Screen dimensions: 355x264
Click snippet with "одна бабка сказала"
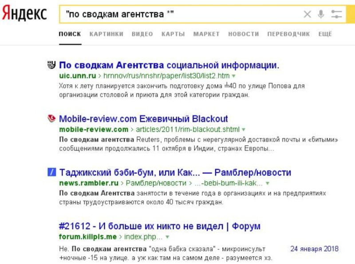click(166, 253)
